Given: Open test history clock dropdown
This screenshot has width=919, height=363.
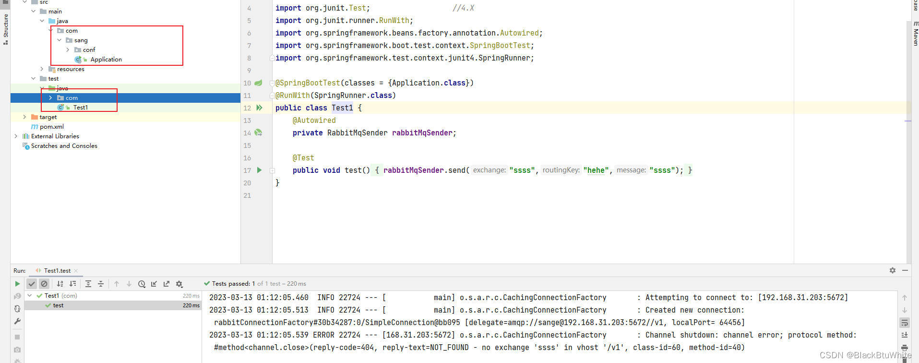Looking at the screenshot, I should click(142, 284).
